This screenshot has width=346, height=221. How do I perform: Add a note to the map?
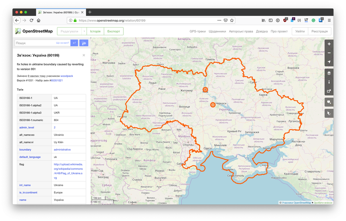tap(329, 102)
